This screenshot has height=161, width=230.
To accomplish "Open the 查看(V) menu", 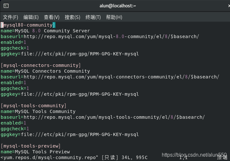I will [52, 17].
